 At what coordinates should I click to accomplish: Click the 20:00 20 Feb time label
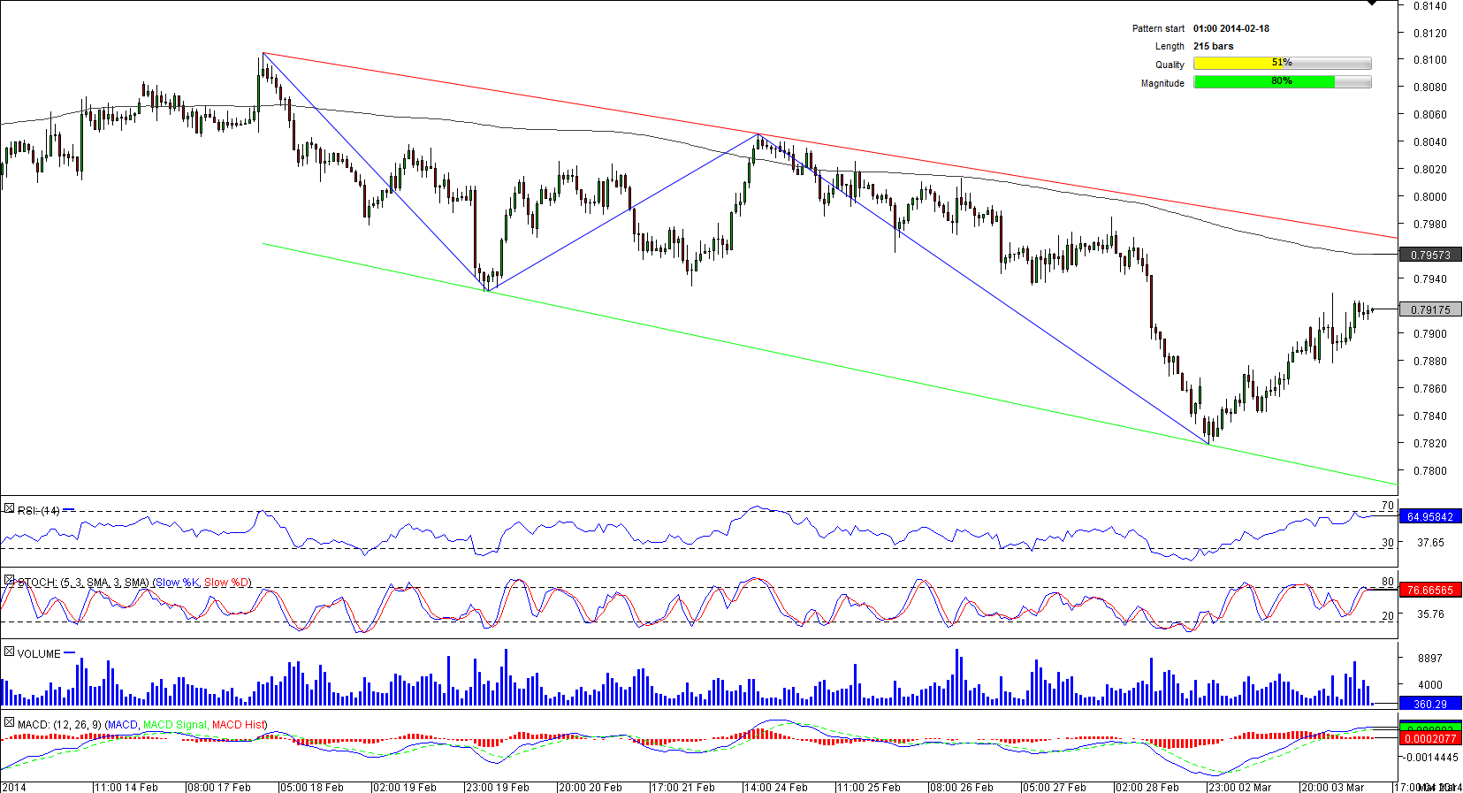click(591, 787)
